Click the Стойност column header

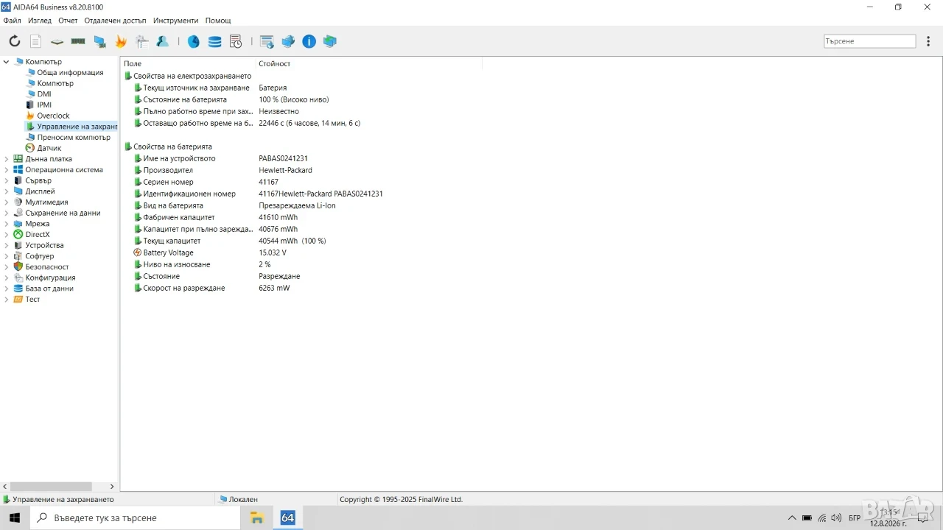tap(369, 63)
